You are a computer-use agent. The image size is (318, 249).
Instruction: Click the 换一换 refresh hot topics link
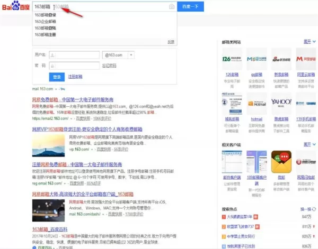pos(306,209)
